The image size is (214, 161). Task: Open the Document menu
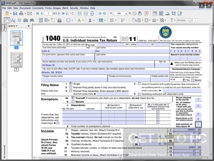[x=25, y=8]
